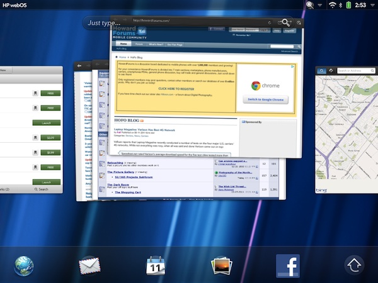
Task: Expand the dropdown arrow beside the status bar magnifier
Action: [x=319, y=5]
